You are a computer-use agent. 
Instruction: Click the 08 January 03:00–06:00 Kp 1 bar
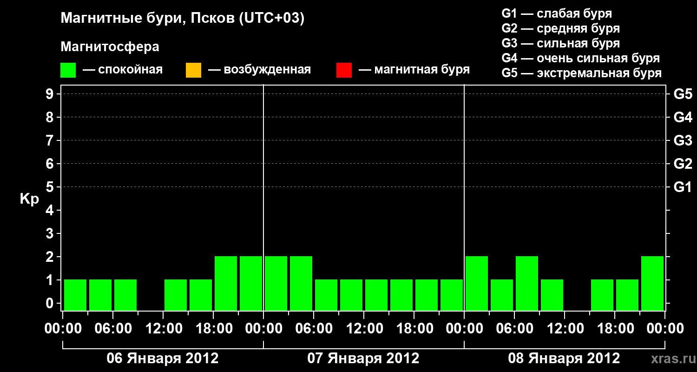pyautogui.click(x=502, y=295)
